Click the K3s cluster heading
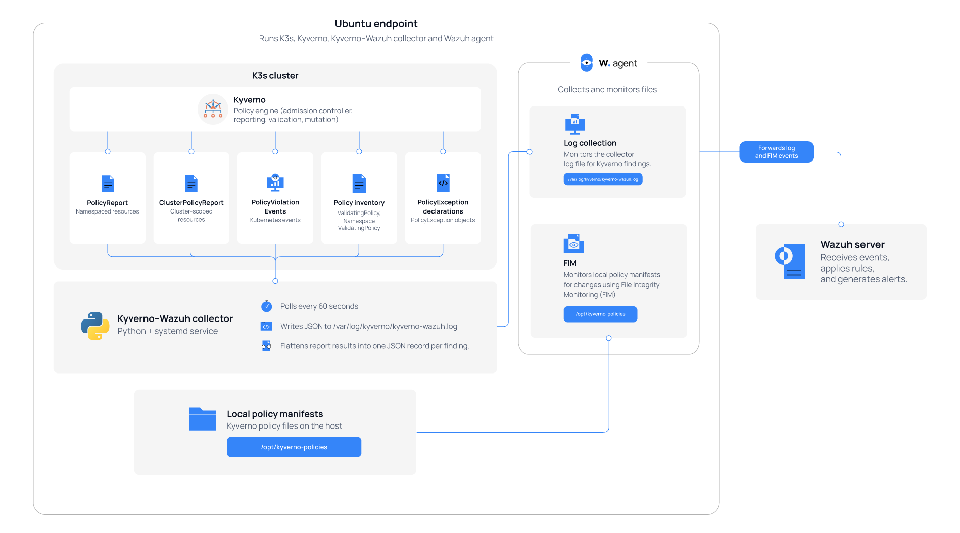 point(275,76)
